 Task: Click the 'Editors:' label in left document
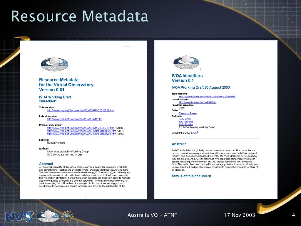pos(44,140)
